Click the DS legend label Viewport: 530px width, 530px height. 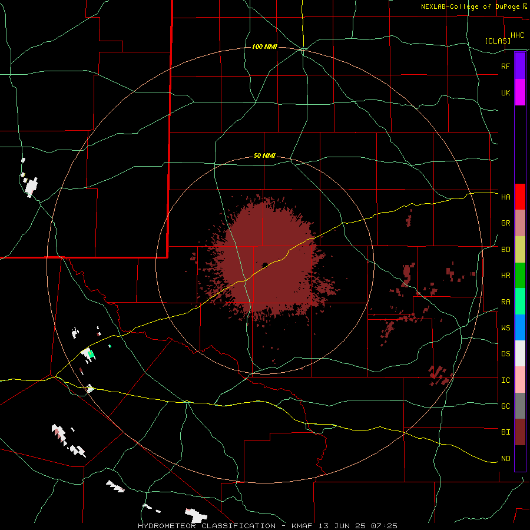(505, 354)
